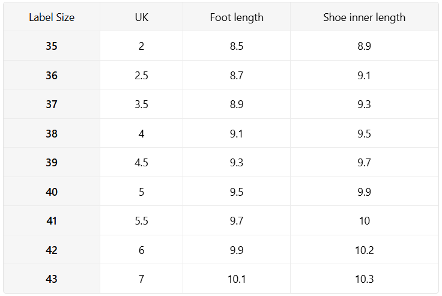Click shoe inner length 8.9 cell
The height and width of the screenshot is (296, 442).
point(364,46)
